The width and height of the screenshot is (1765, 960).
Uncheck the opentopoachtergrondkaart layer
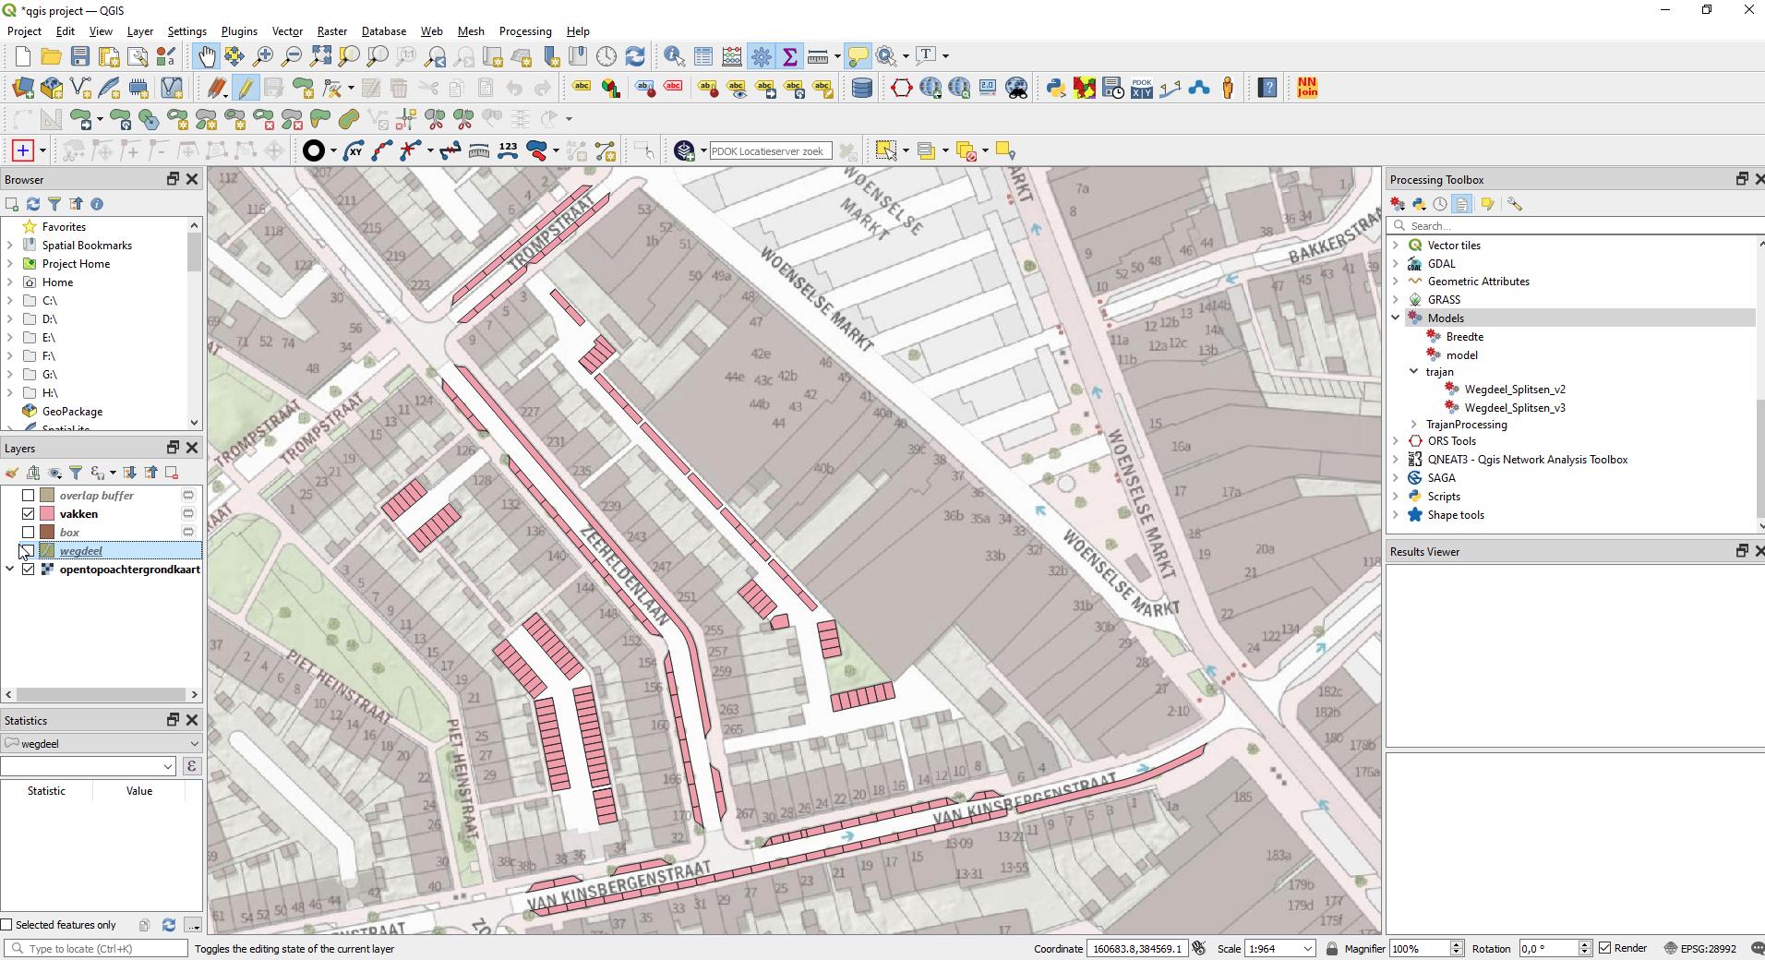click(28, 570)
